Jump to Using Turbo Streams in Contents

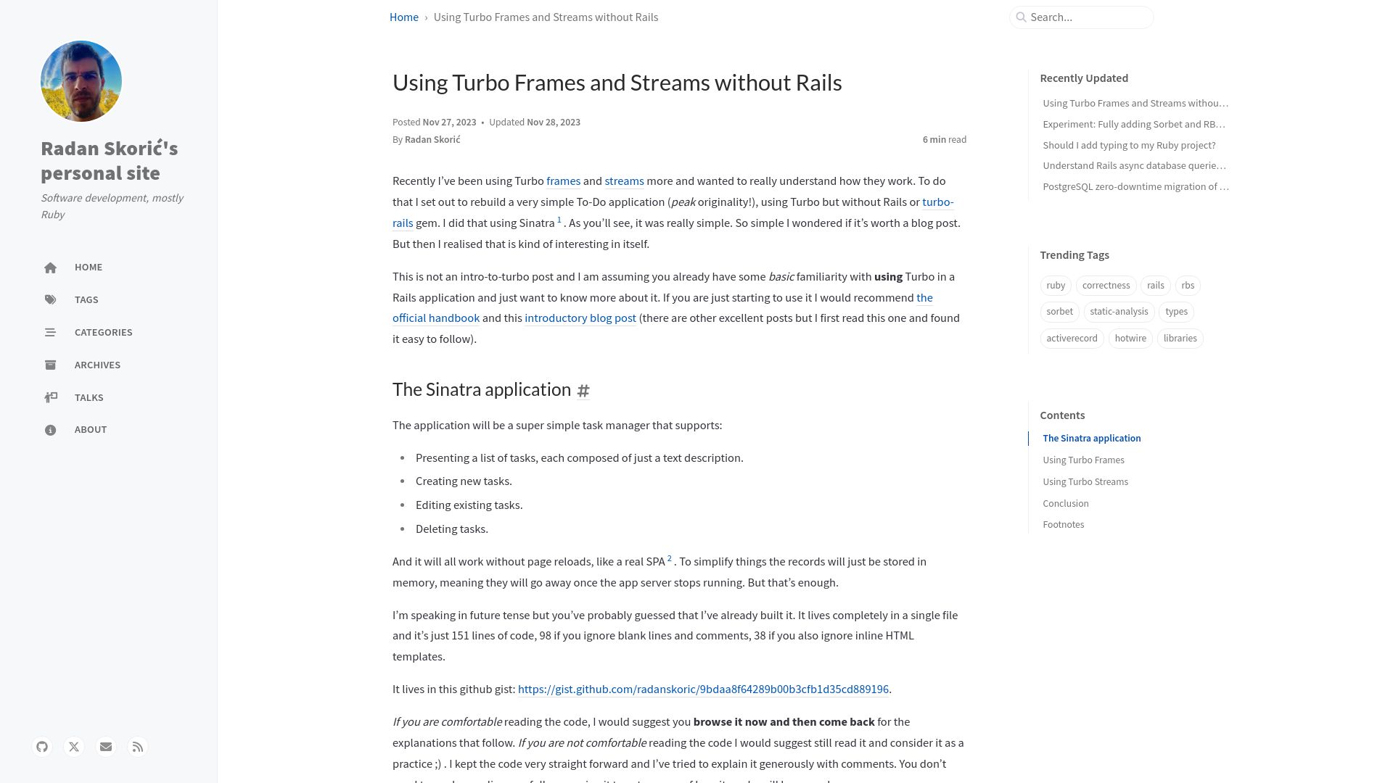[x=1085, y=482]
